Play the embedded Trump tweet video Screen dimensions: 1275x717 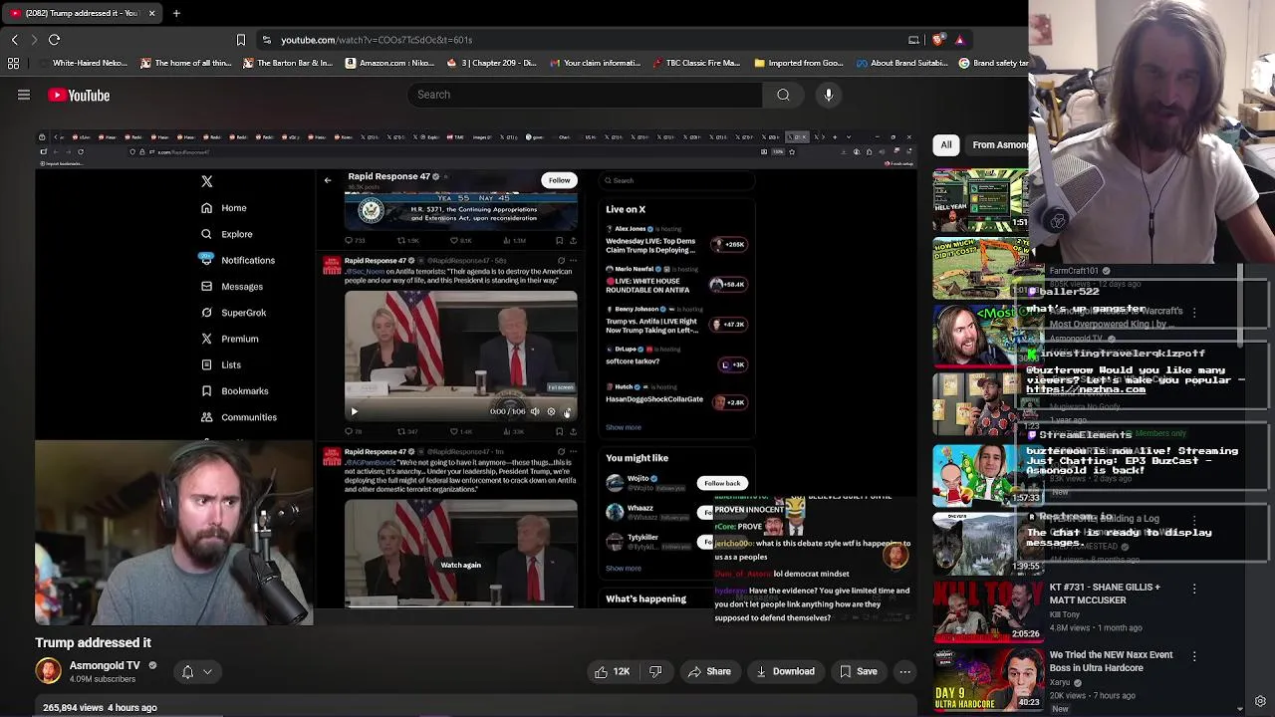pos(354,411)
